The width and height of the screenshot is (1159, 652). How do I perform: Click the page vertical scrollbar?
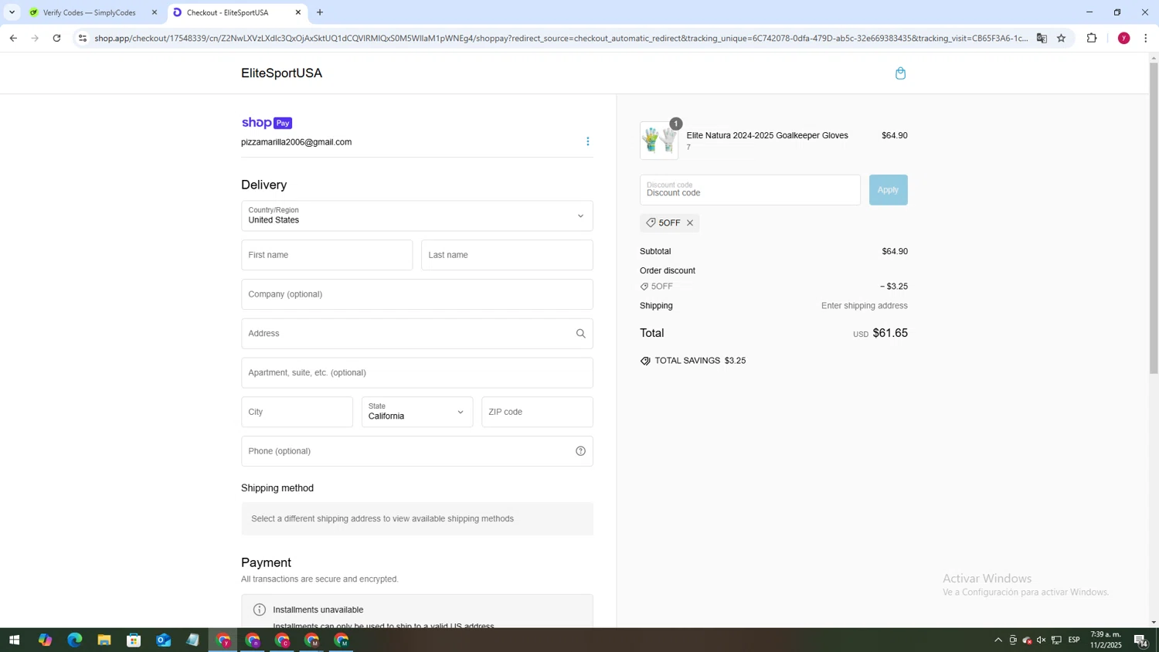[1154, 218]
